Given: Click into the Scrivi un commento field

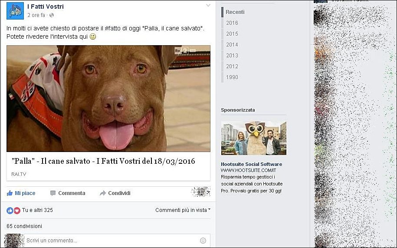Looking at the screenshot, I should click(x=108, y=240).
